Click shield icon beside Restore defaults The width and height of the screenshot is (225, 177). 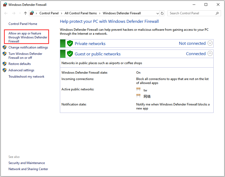point(5,64)
